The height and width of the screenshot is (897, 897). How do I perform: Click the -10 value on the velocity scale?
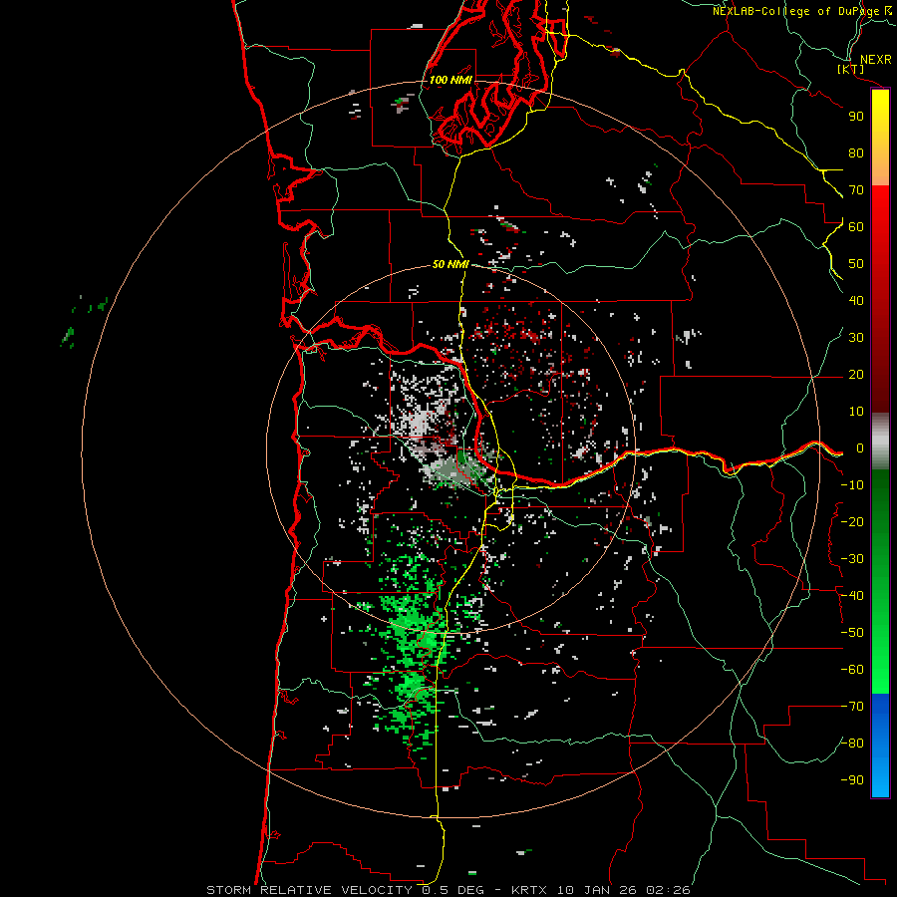(852, 485)
